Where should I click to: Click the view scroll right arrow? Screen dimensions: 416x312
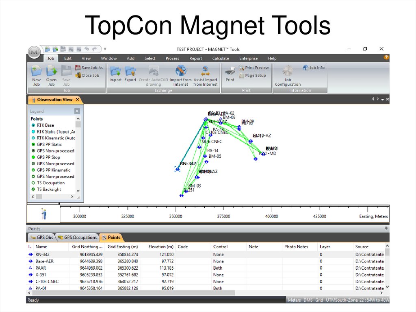[x=377, y=99]
